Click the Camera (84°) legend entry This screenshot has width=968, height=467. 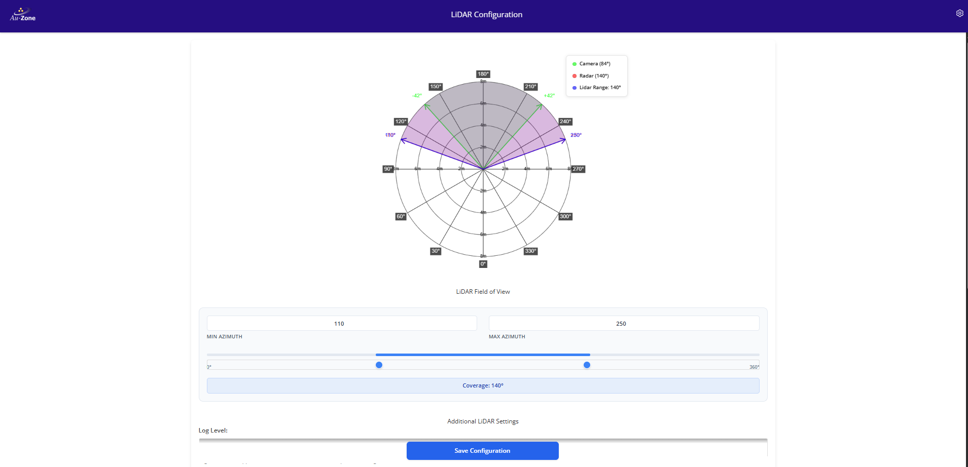point(594,64)
